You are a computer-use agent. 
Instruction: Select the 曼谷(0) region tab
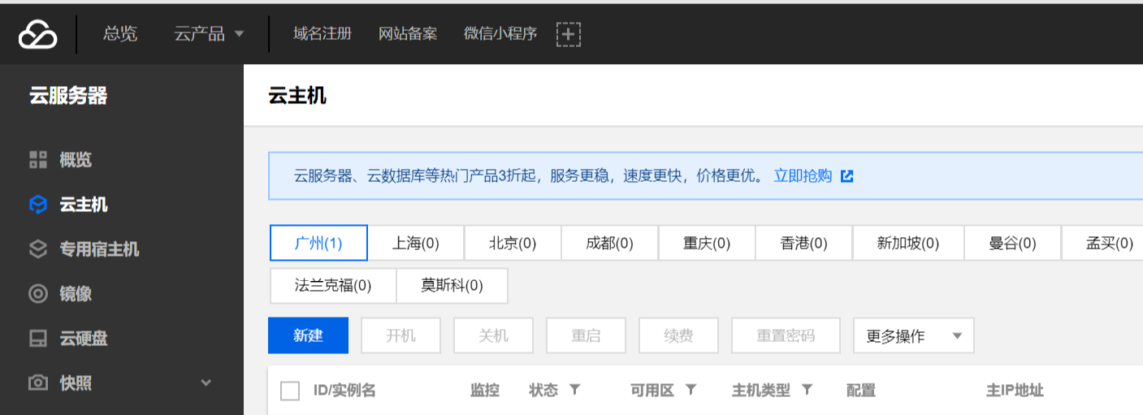pos(1012,243)
